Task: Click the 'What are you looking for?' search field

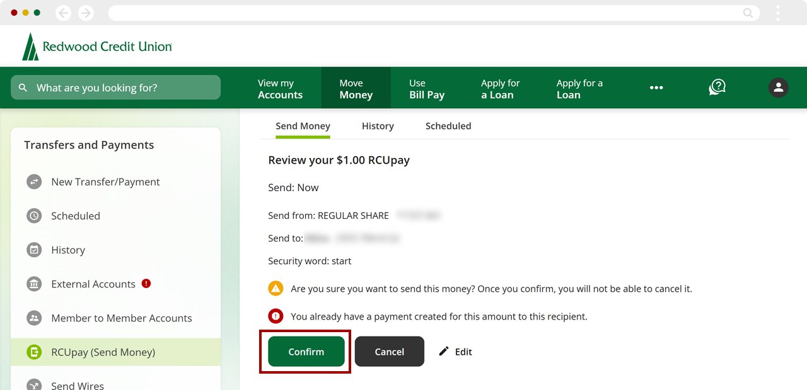Action: 116,87
